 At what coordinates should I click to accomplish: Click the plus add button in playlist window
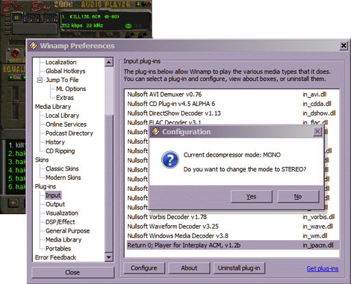pos(13,203)
